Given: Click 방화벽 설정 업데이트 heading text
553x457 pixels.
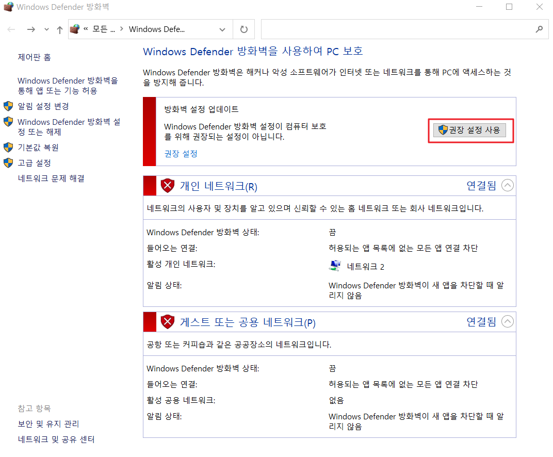Looking at the screenshot, I should tap(201, 109).
